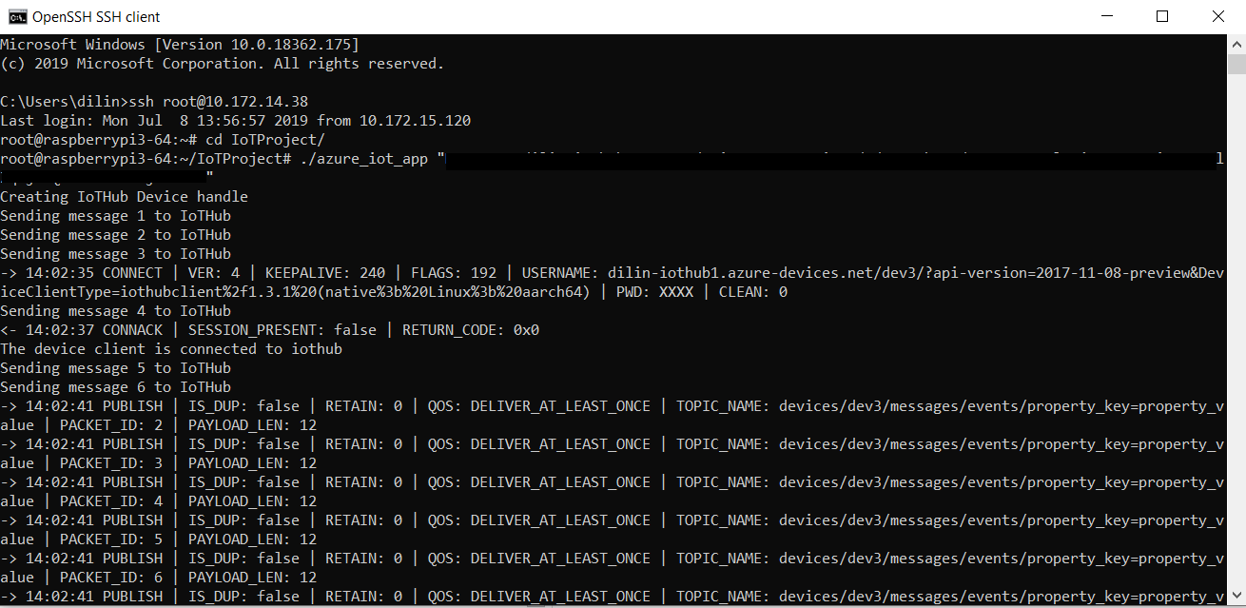1246x608 pixels.
Task: Click the 'Last login: Mon Jul 8' line
Action: click(x=235, y=121)
